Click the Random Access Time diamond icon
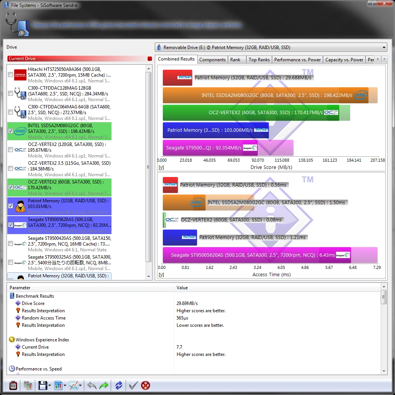 [18, 318]
